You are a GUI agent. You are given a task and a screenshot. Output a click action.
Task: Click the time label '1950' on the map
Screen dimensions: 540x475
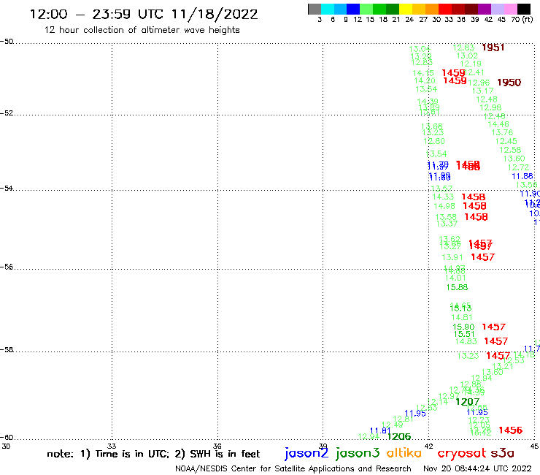[x=509, y=83]
